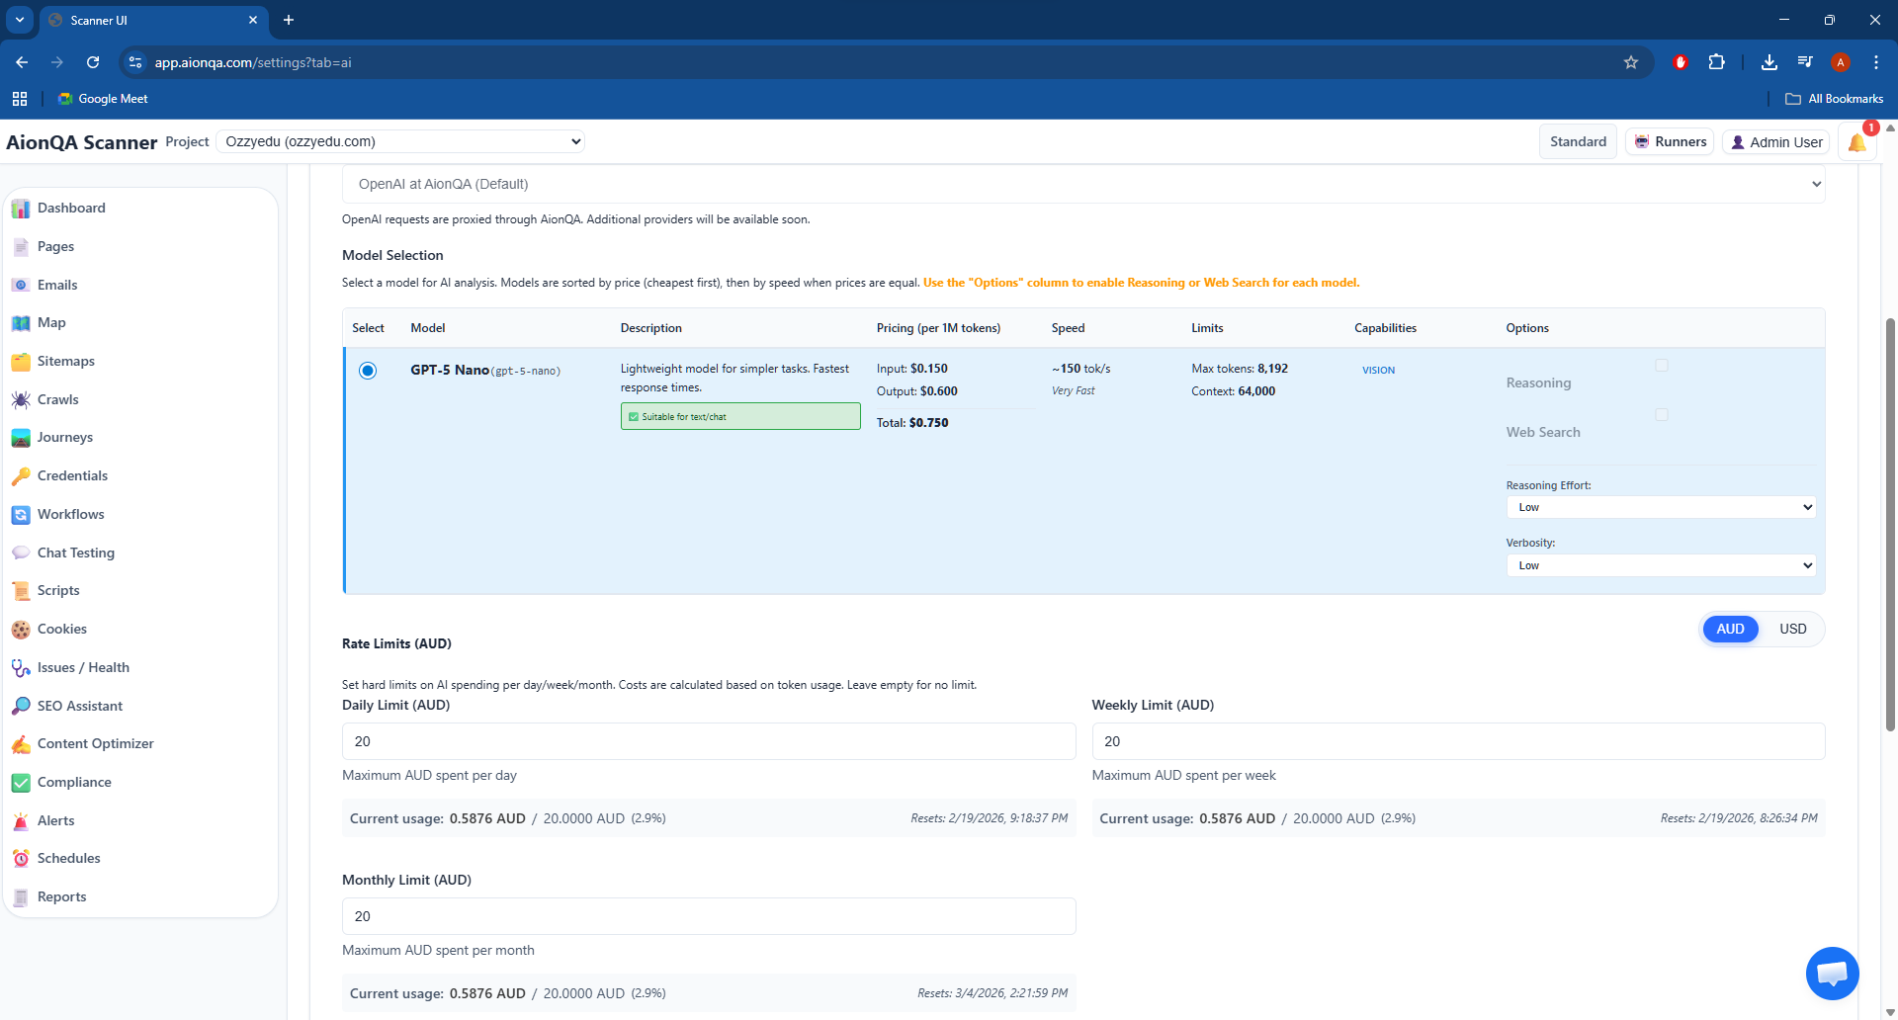The height and width of the screenshot is (1020, 1898).
Task: Open the browser Extensions puzzle icon
Action: (1717, 62)
